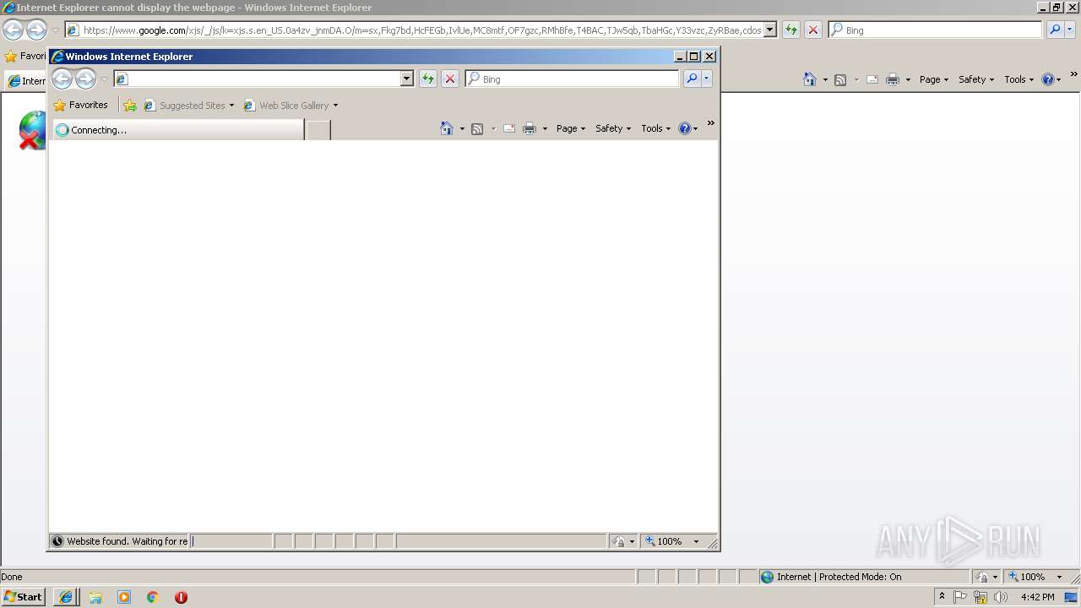Click Home icon in background window toolbar
The height and width of the screenshot is (608, 1081).
click(810, 79)
